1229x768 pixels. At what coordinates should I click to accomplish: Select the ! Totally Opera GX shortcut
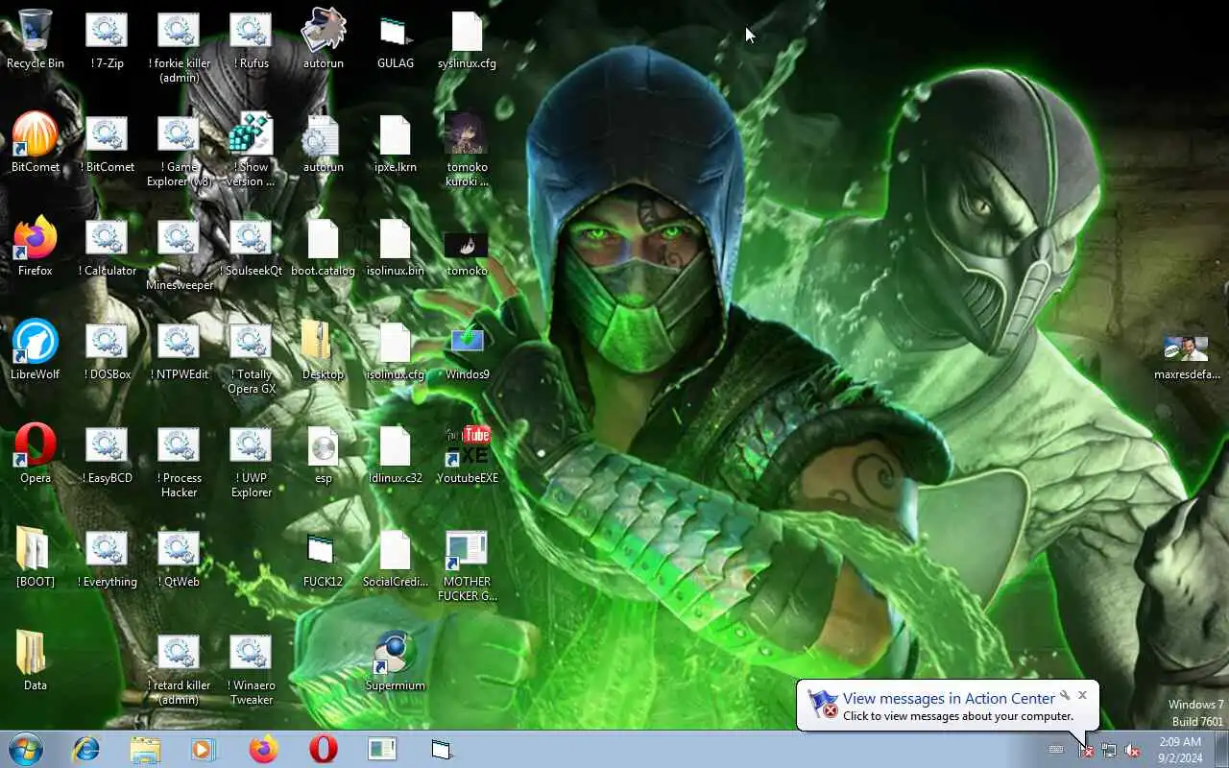point(252,357)
